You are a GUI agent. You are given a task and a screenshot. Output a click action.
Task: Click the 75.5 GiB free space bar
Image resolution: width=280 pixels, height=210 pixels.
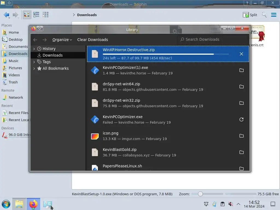(x=241, y=194)
